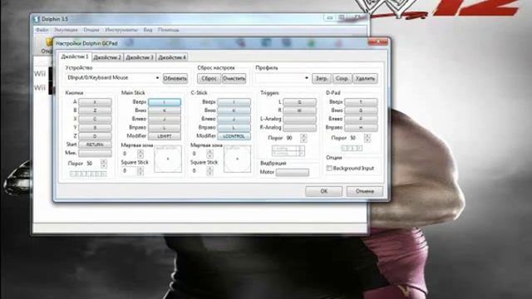Open the Инструменты menu in Dolphin window

pyautogui.click(x=121, y=30)
